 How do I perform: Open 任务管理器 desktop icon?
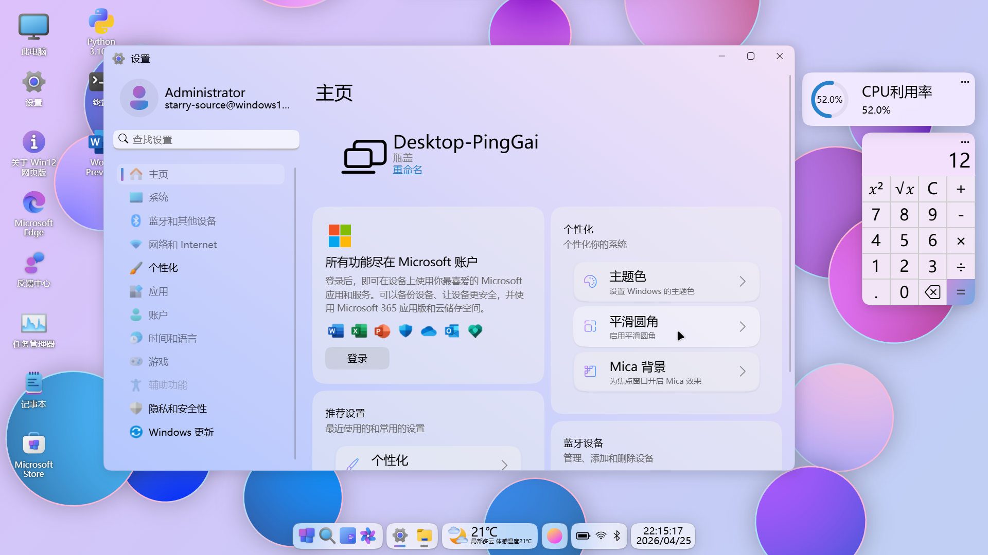(33, 329)
